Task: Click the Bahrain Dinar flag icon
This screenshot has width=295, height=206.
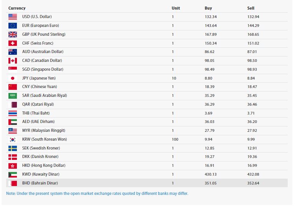Action: (13, 183)
